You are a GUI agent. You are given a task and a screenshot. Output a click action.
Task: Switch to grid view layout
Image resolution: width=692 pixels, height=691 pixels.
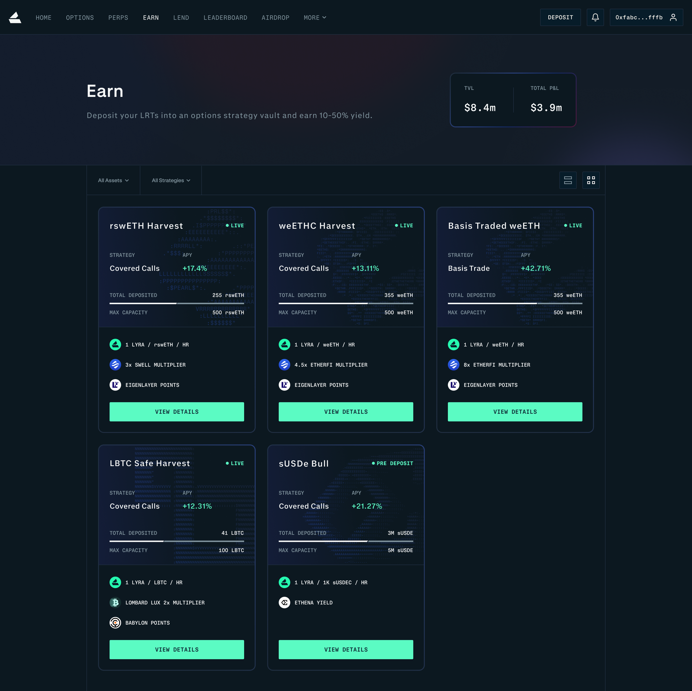click(591, 180)
